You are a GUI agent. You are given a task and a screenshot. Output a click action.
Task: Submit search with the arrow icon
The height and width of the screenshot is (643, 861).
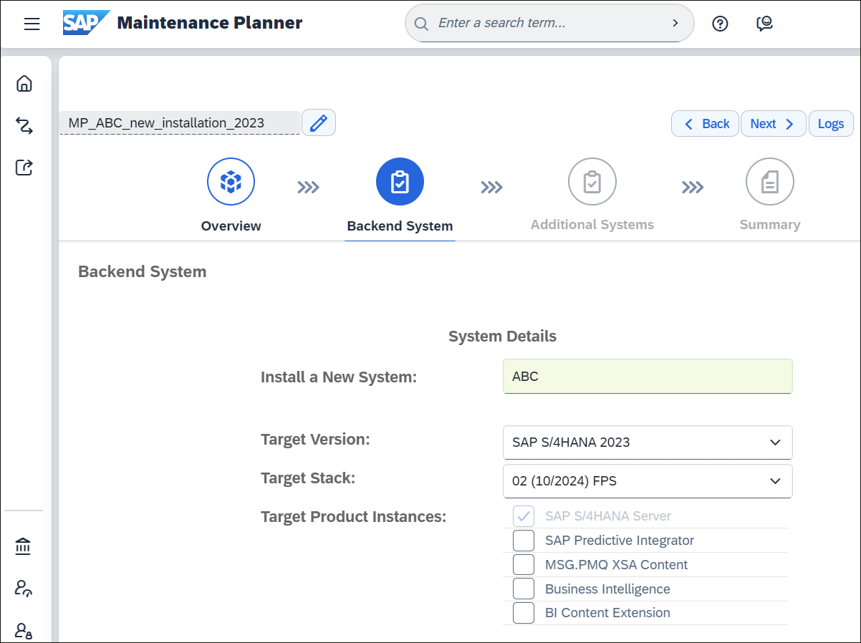(x=675, y=23)
